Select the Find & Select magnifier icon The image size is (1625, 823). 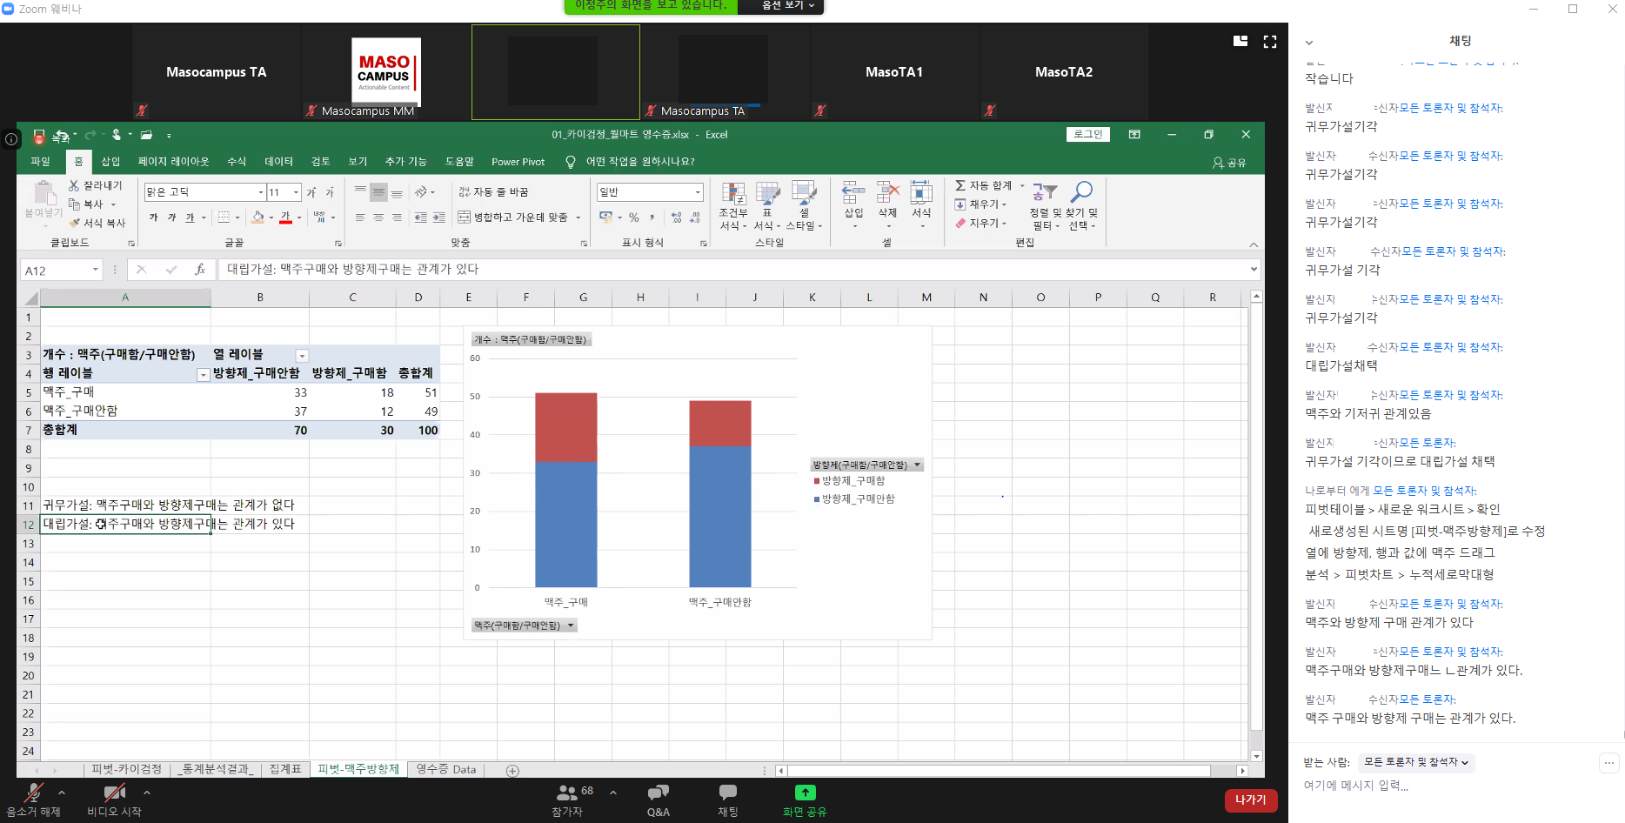tap(1081, 192)
